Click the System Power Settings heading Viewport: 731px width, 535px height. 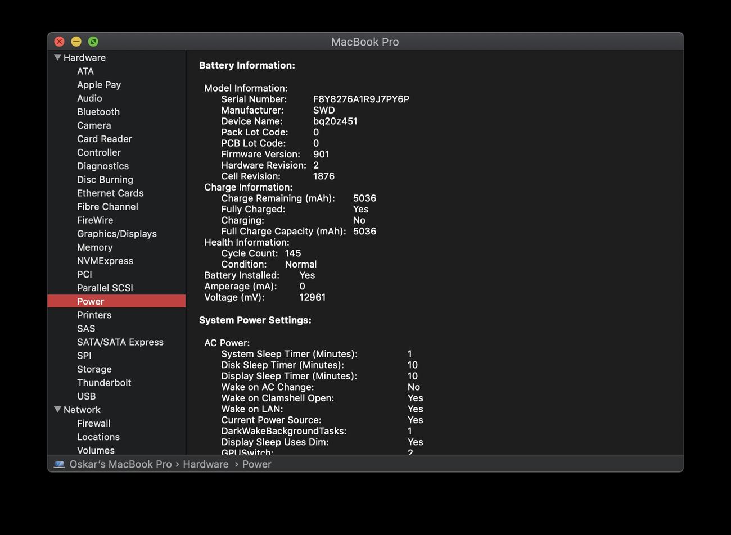[255, 320]
